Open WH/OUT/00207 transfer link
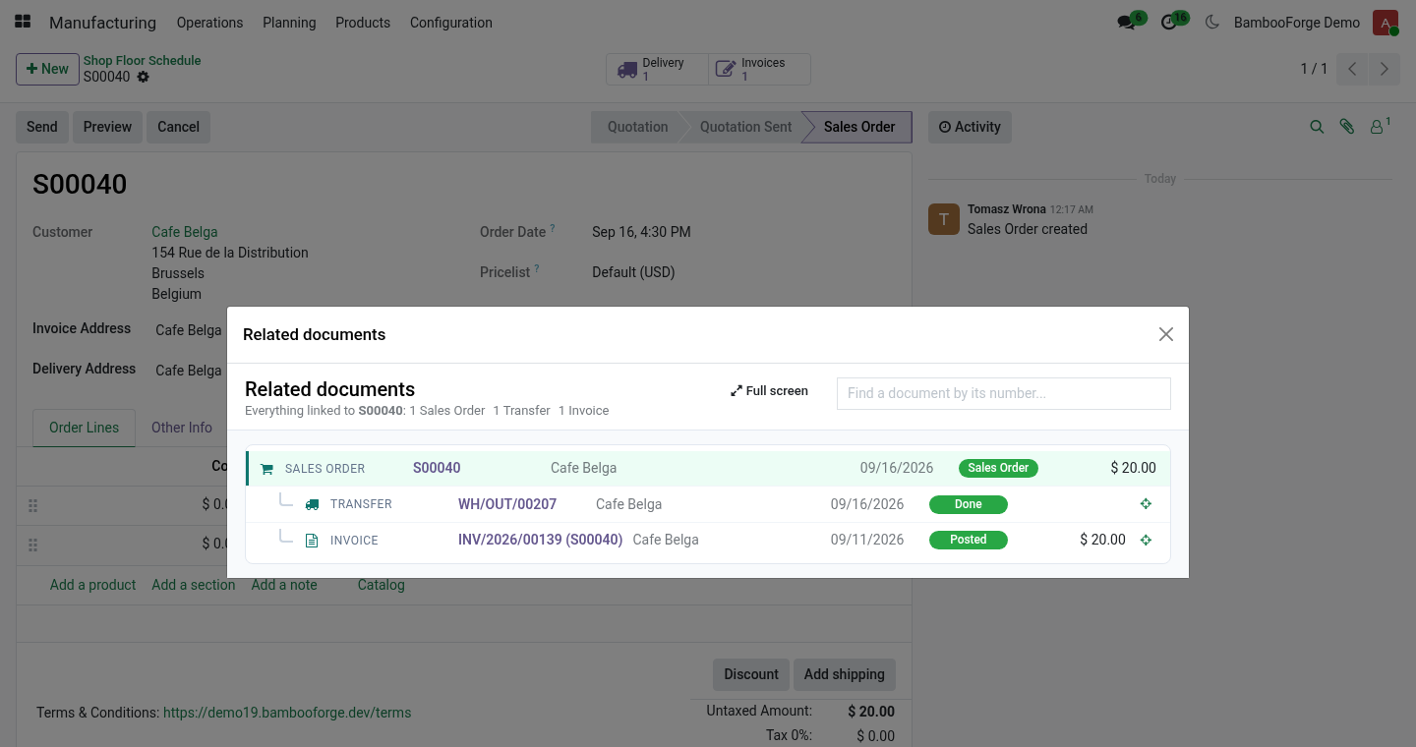 point(507,504)
